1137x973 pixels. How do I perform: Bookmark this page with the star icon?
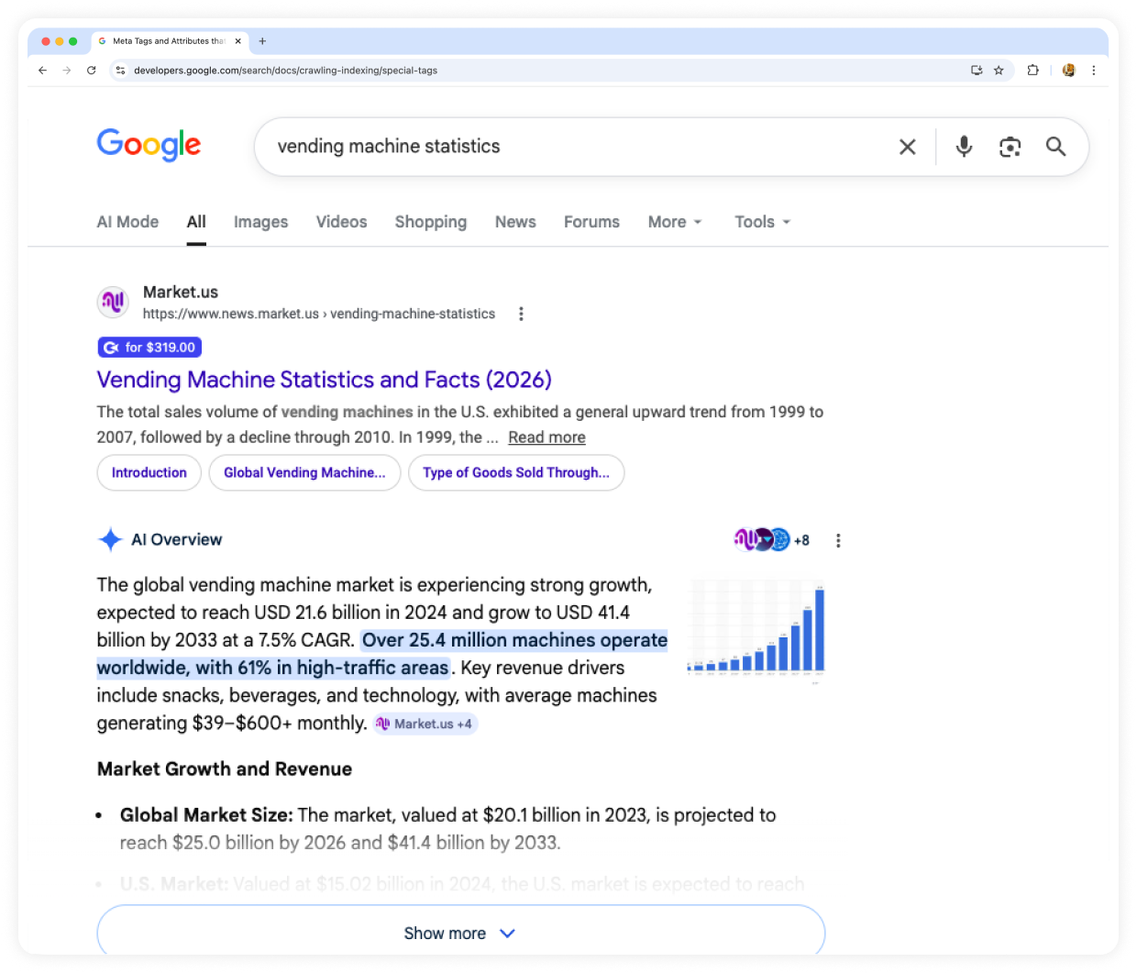pos(999,71)
